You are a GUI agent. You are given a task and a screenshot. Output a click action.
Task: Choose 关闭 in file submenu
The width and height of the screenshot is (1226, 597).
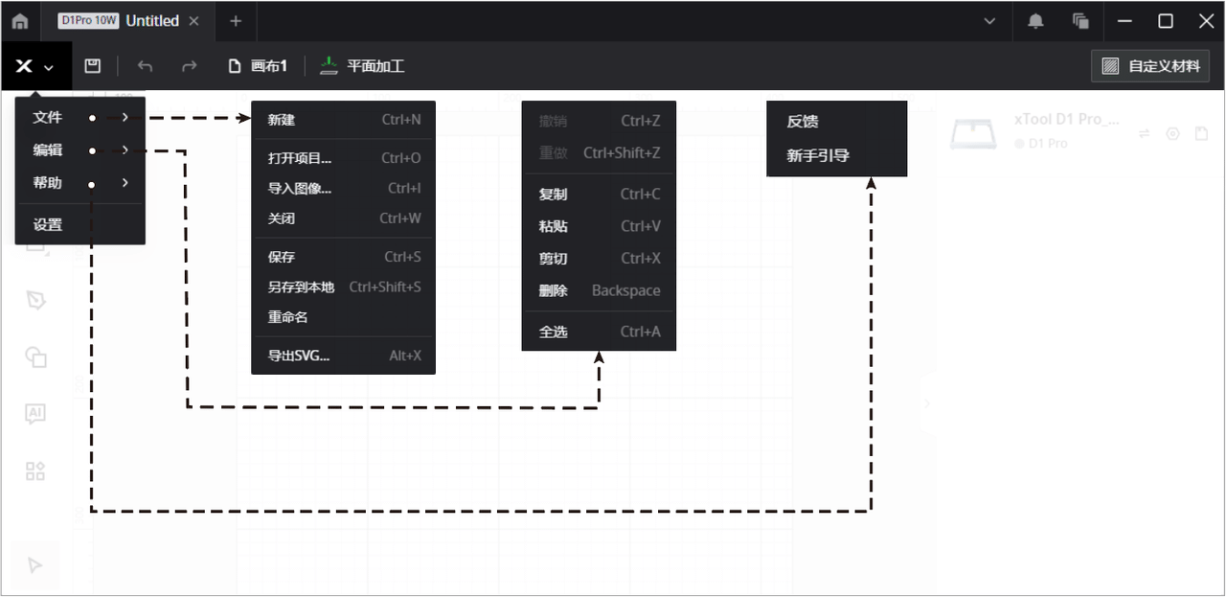343,218
